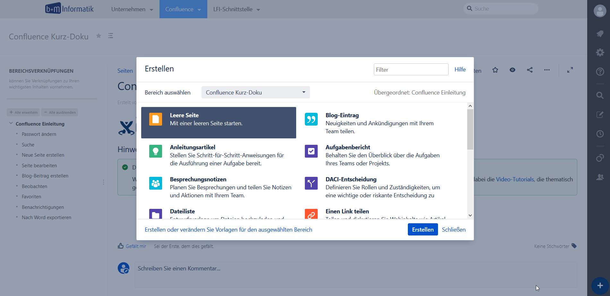
Task: Expand the Unternehmen menu
Action: [132, 9]
